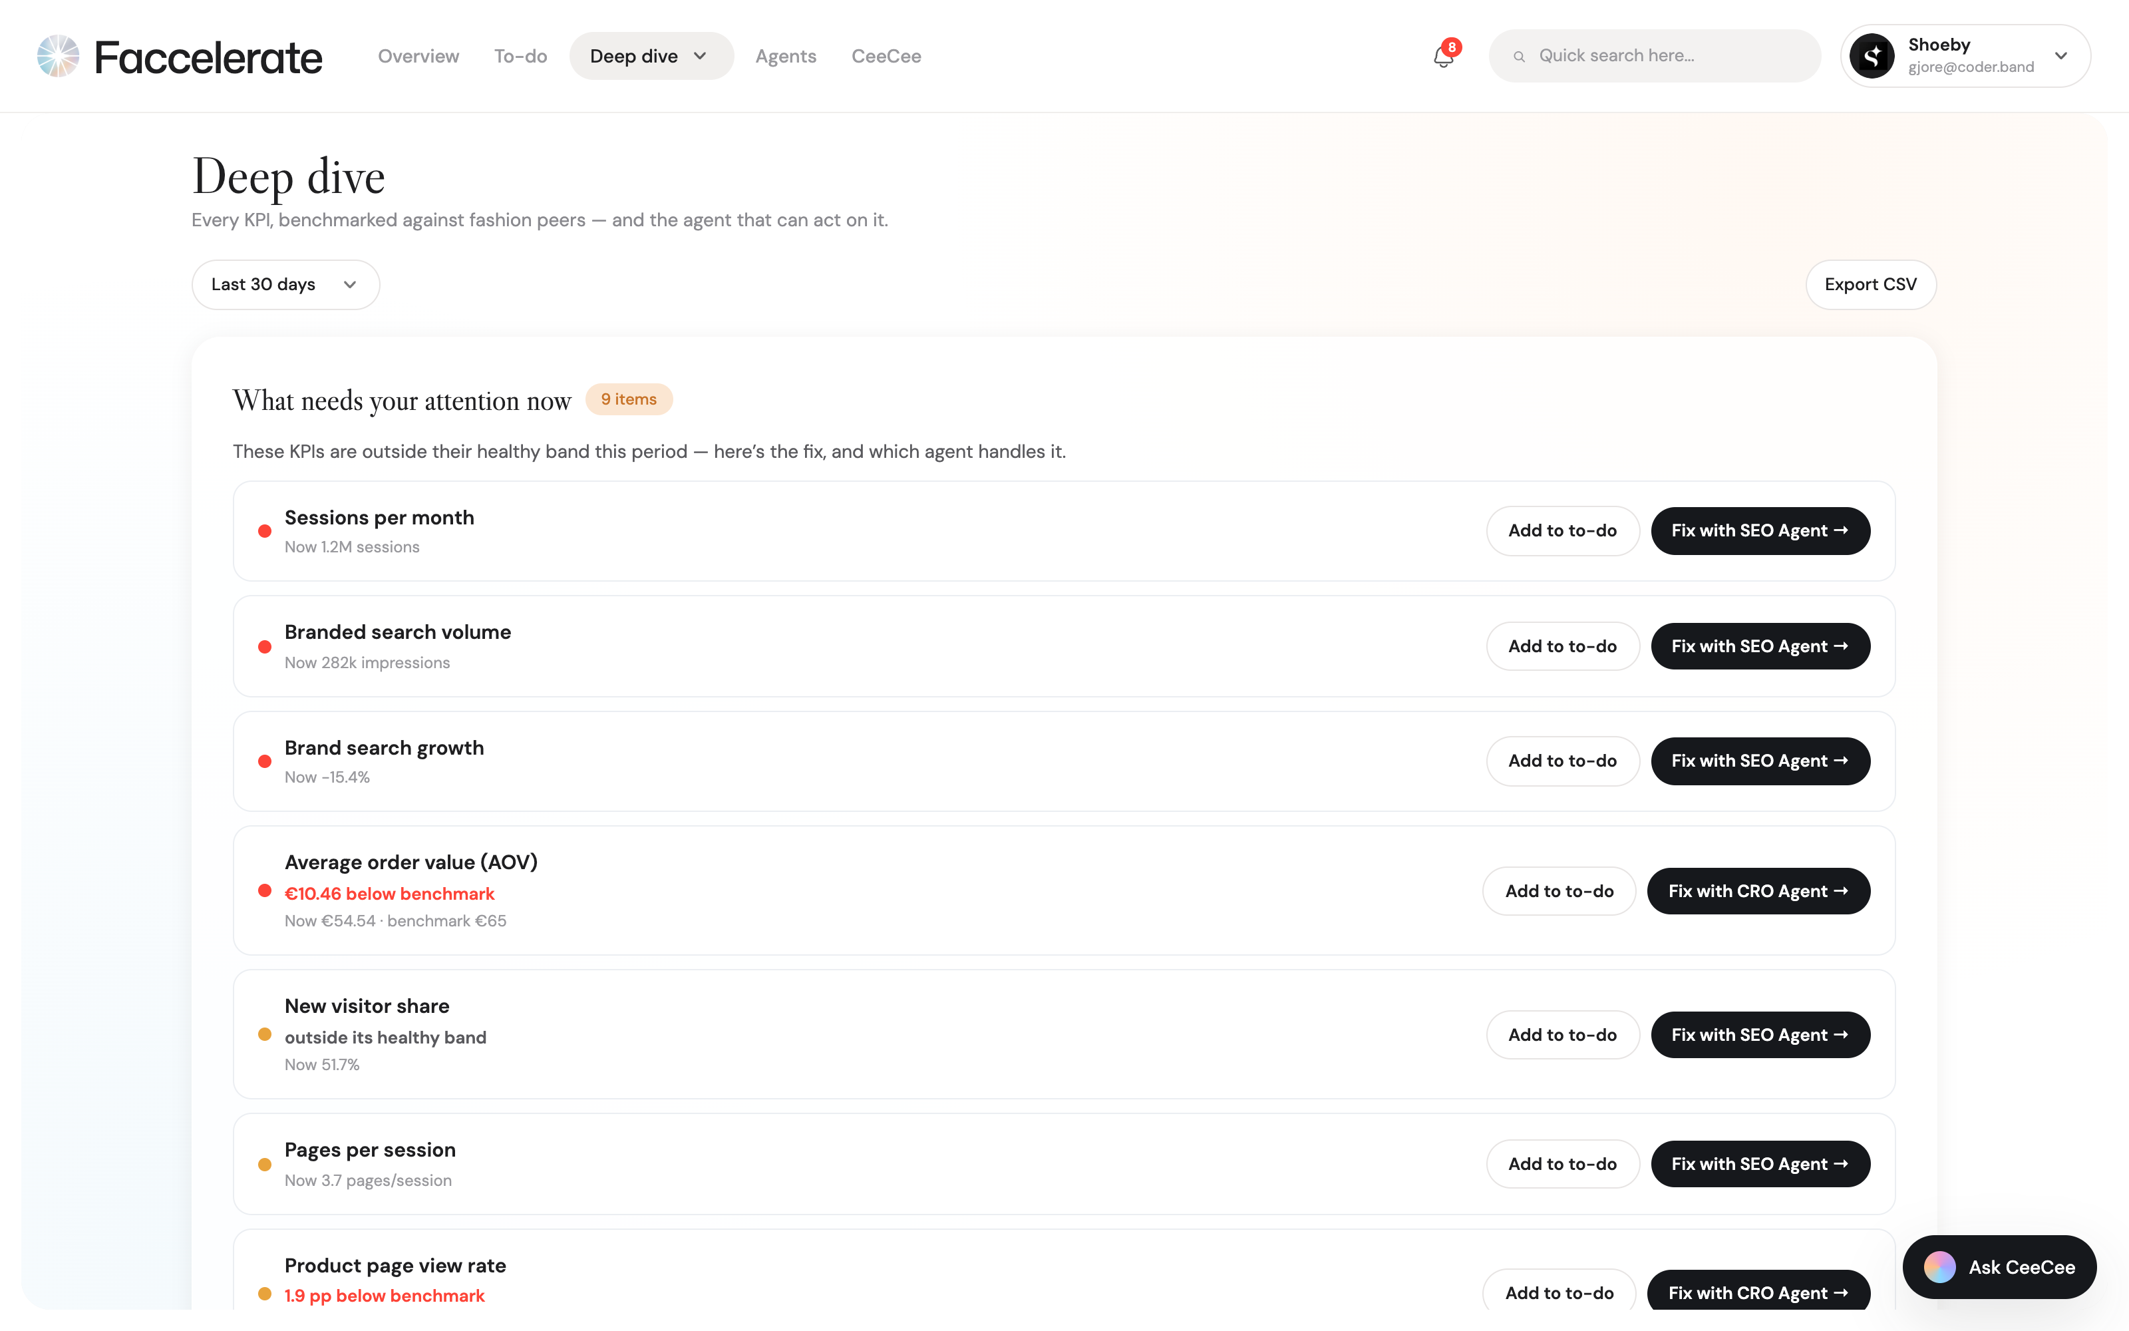Fix Pages per session with SEO Agent
2129x1331 pixels.
pos(1760,1164)
